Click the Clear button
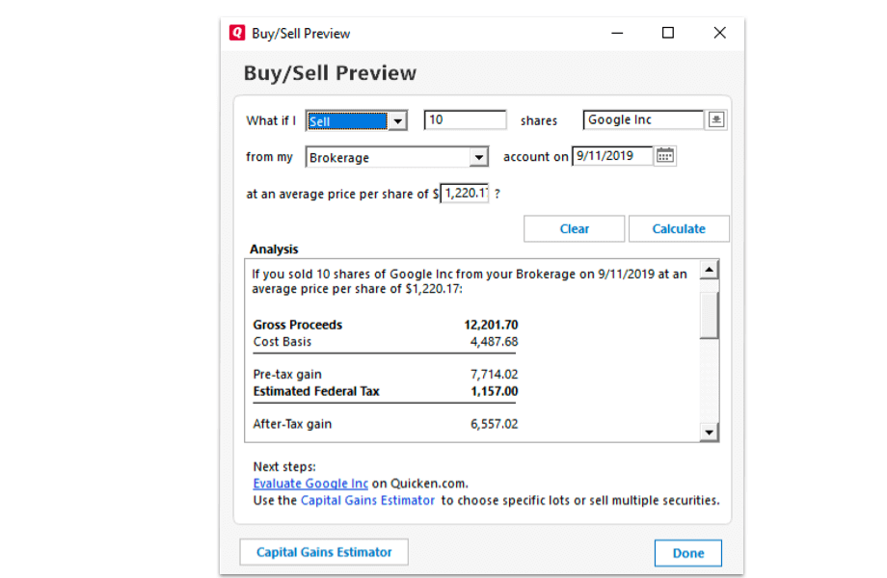Image resolution: width=887 pixels, height=578 pixels. click(575, 229)
